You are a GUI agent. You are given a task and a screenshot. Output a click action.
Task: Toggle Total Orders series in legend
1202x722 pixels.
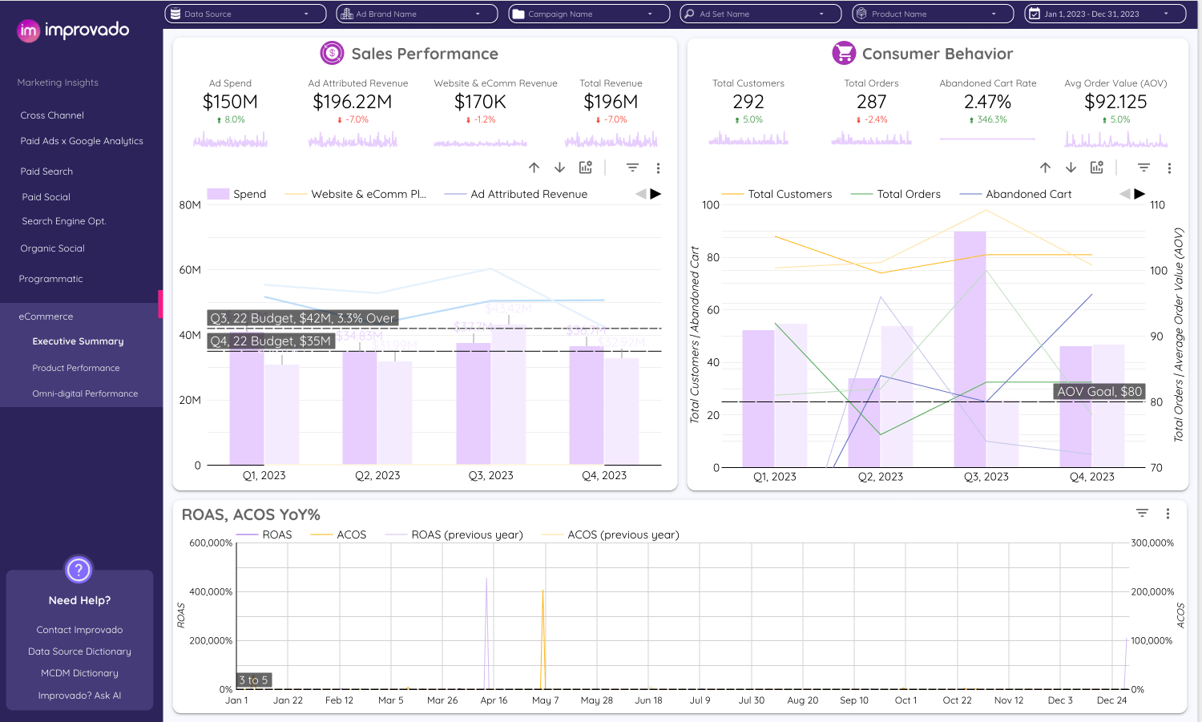[x=908, y=194]
